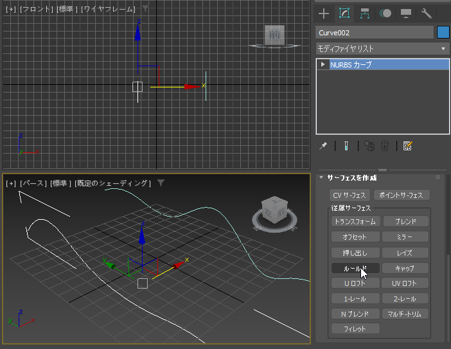The width and height of the screenshot is (451, 349).
Task: Expand the NURBS カーブ stack entry
Action: click(323, 64)
